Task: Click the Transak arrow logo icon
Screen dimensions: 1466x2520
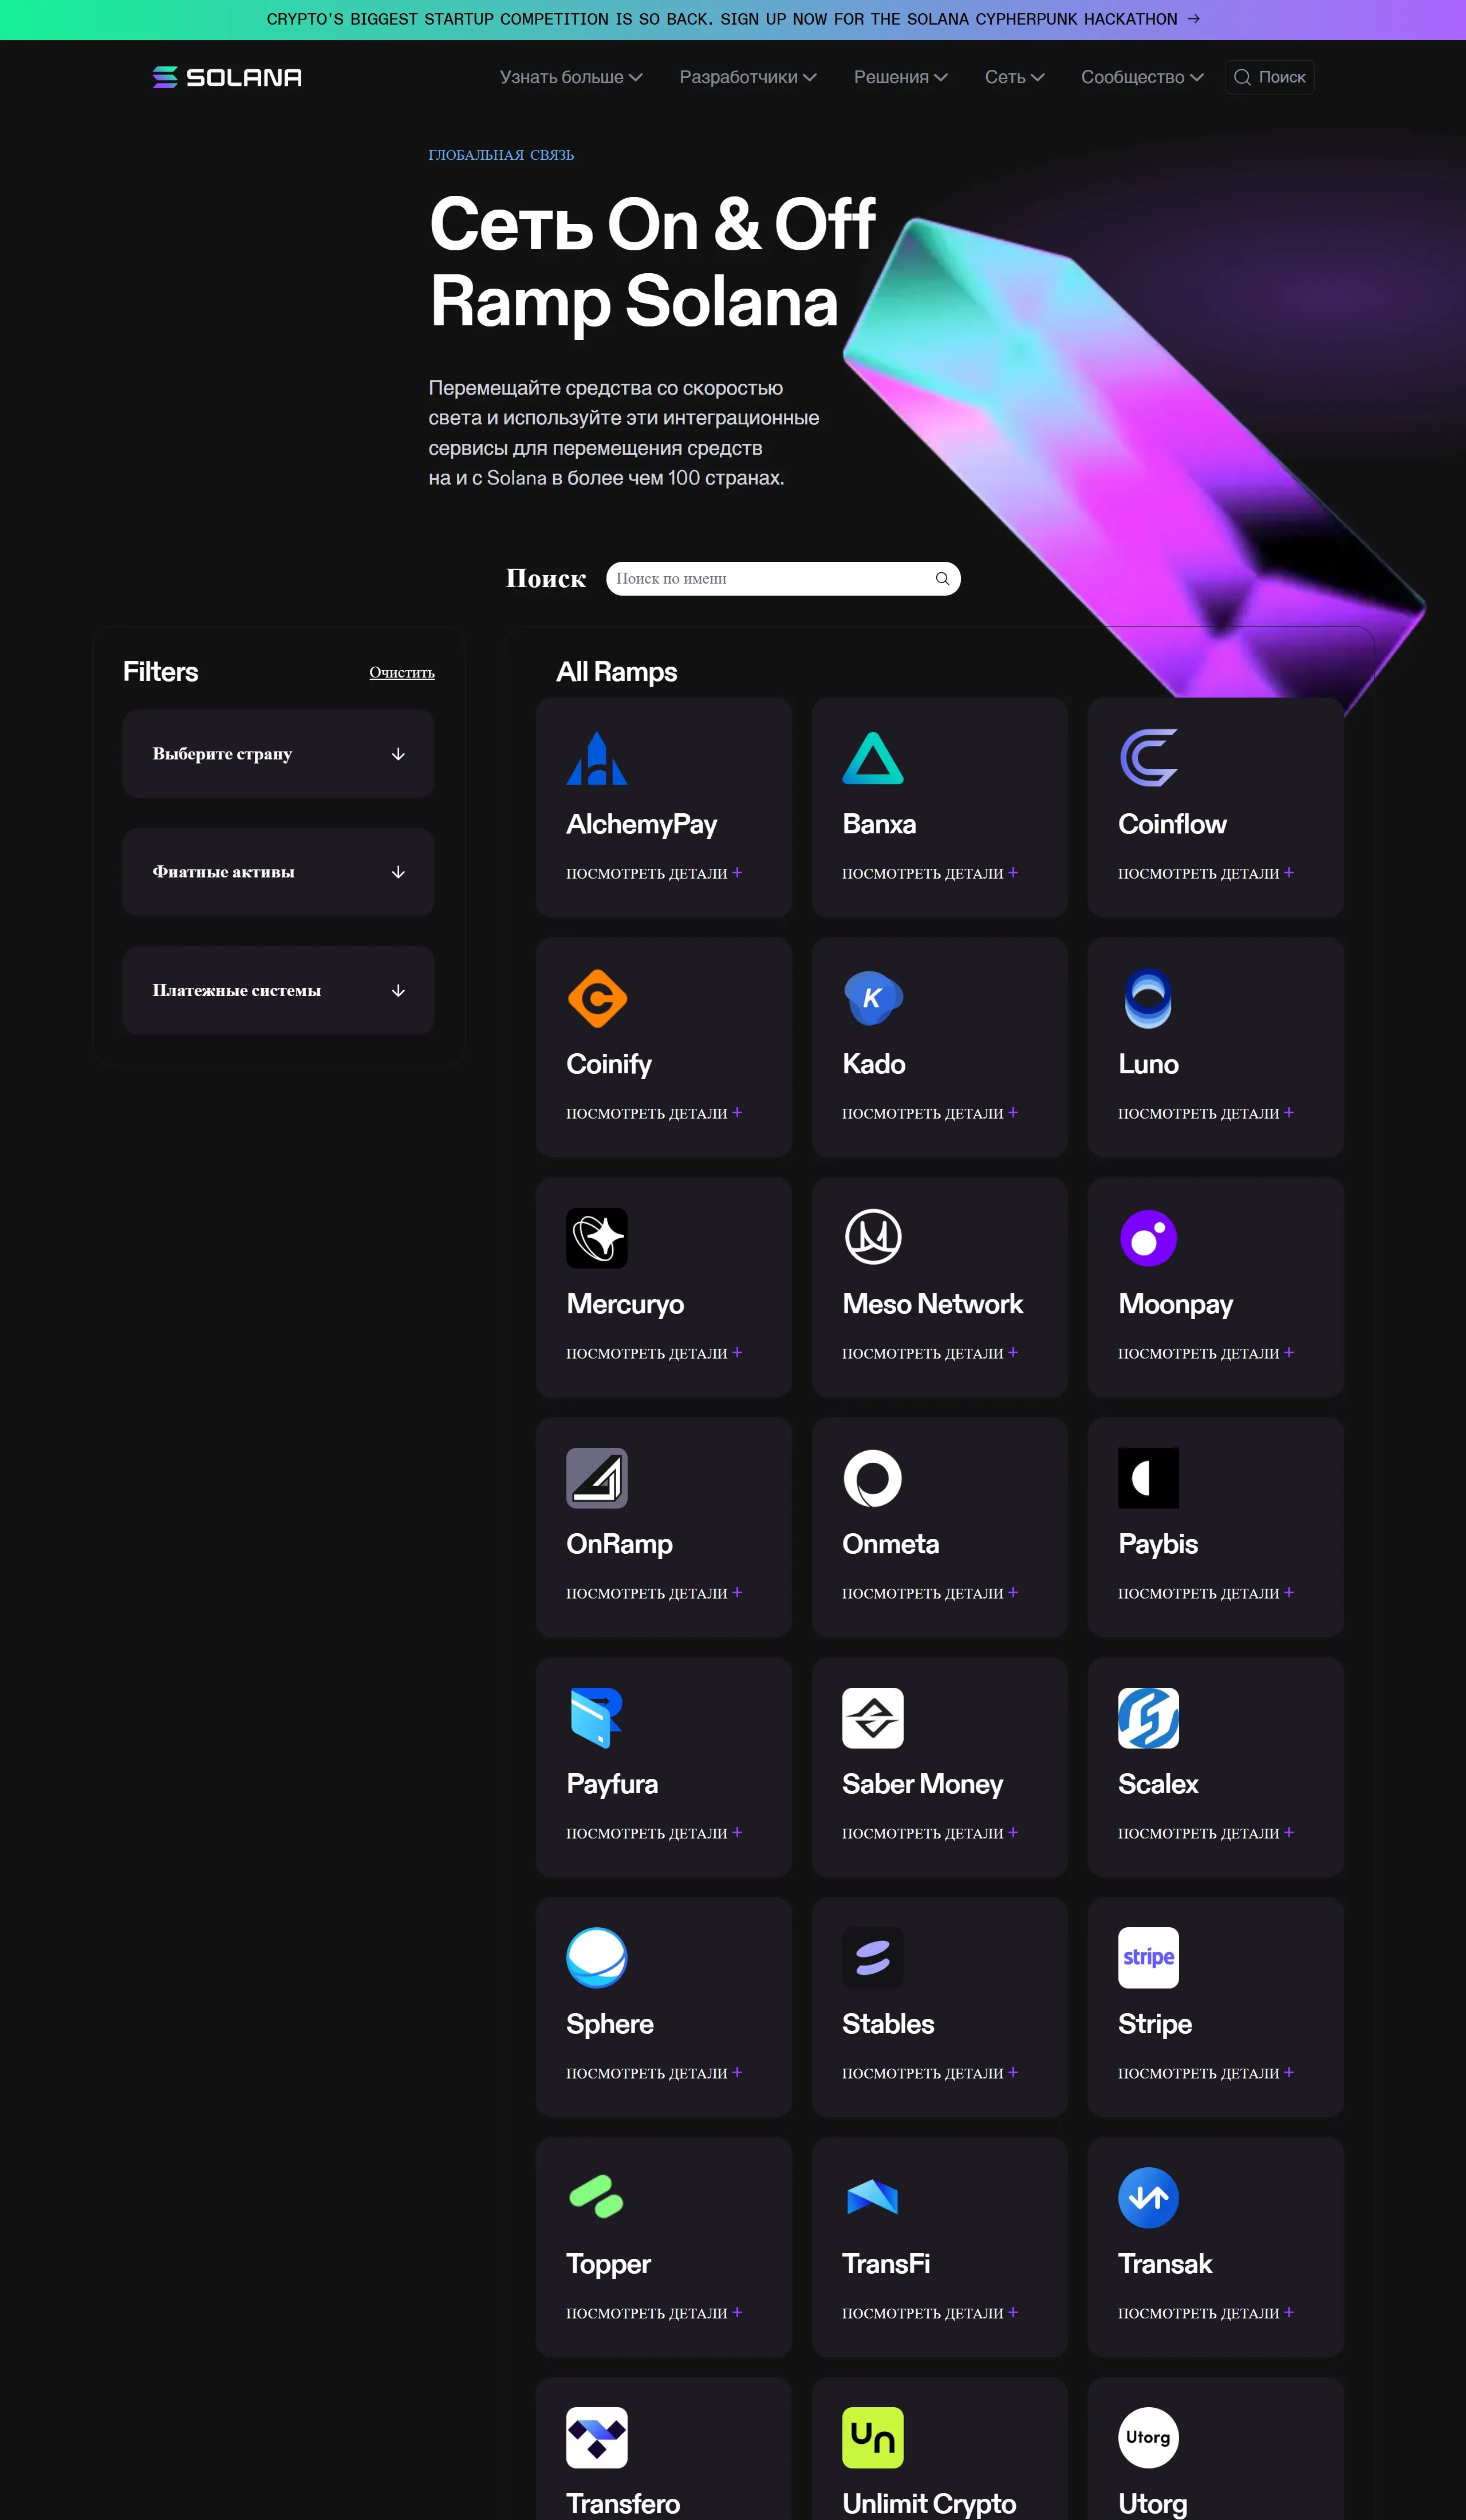Action: tap(1148, 2197)
